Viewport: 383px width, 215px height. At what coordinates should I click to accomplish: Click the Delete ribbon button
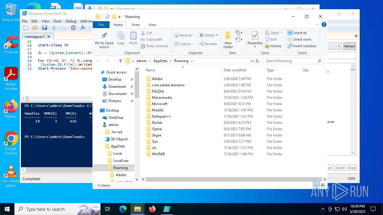point(209,35)
